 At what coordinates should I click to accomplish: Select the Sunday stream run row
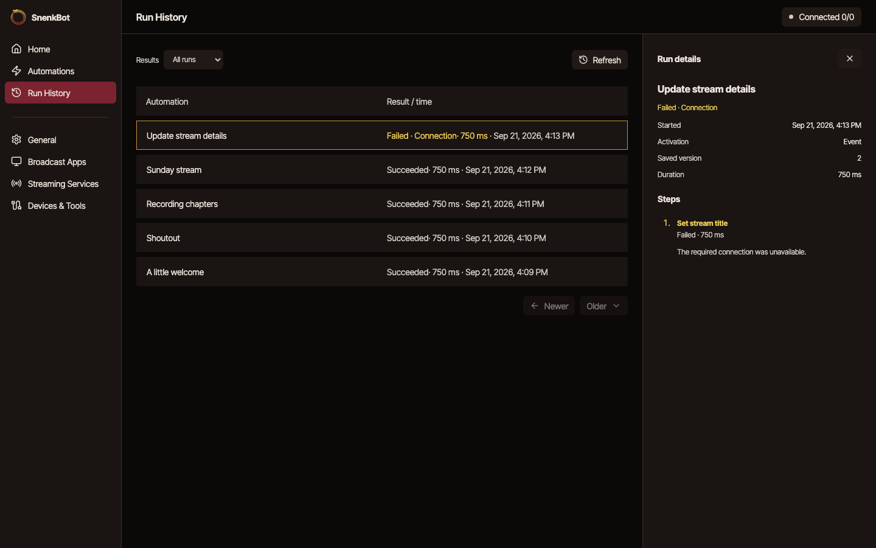pos(382,169)
